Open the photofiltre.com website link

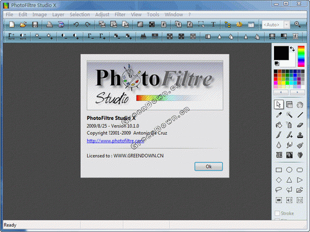[x=115, y=140]
